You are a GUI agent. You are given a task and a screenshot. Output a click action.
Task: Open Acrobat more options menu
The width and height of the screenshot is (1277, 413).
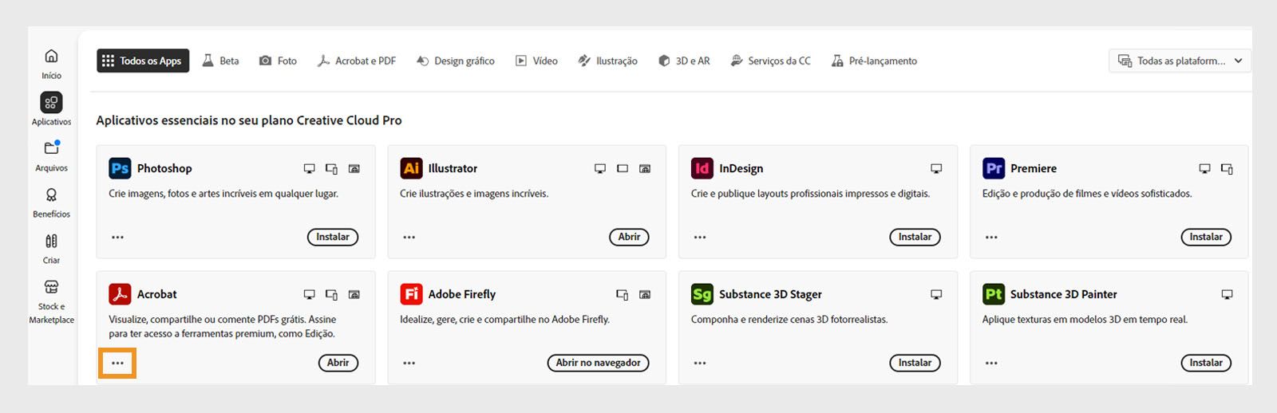point(118,364)
